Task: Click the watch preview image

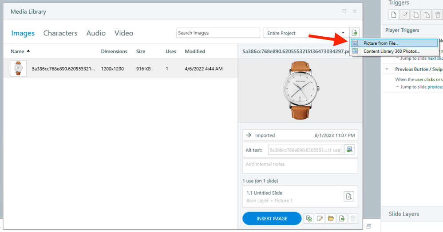Action: coord(300,89)
